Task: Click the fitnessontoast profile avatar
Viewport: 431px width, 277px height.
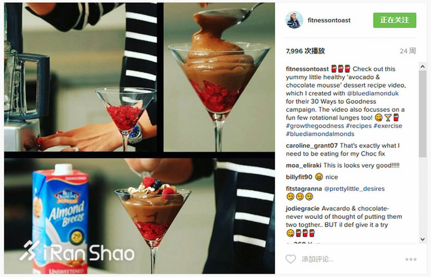Action: tap(295, 20)
